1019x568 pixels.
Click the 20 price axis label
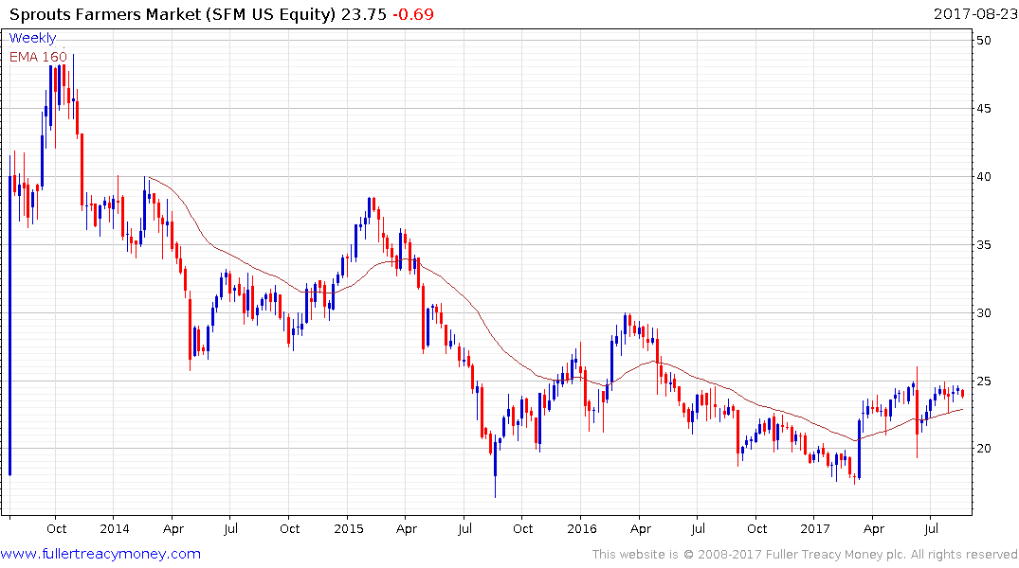coord(984,449)
